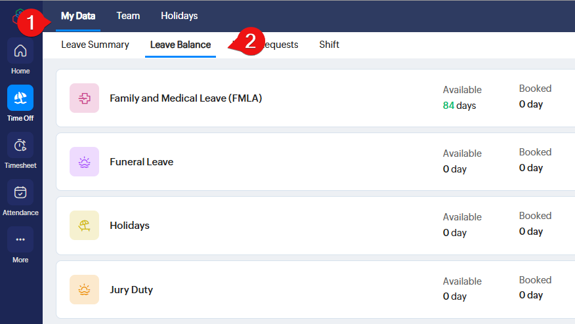575x324 pixels.
Task: Click the Family and Medical Leave icon
Action: click(x=84, y=98)
